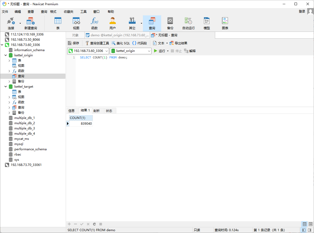Open the Favorites (收藏夹) menu
Screen dimensions: 314x233
click(x=69, y=12)
